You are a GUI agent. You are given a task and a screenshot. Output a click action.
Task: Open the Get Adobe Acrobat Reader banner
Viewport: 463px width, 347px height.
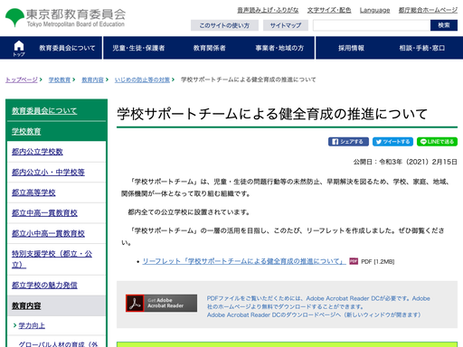pyautogui.click(x=161, y=303)
